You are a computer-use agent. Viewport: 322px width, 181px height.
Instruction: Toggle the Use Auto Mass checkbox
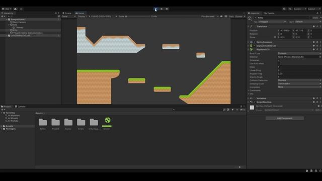pyautogui.click(x=279, y=64)
